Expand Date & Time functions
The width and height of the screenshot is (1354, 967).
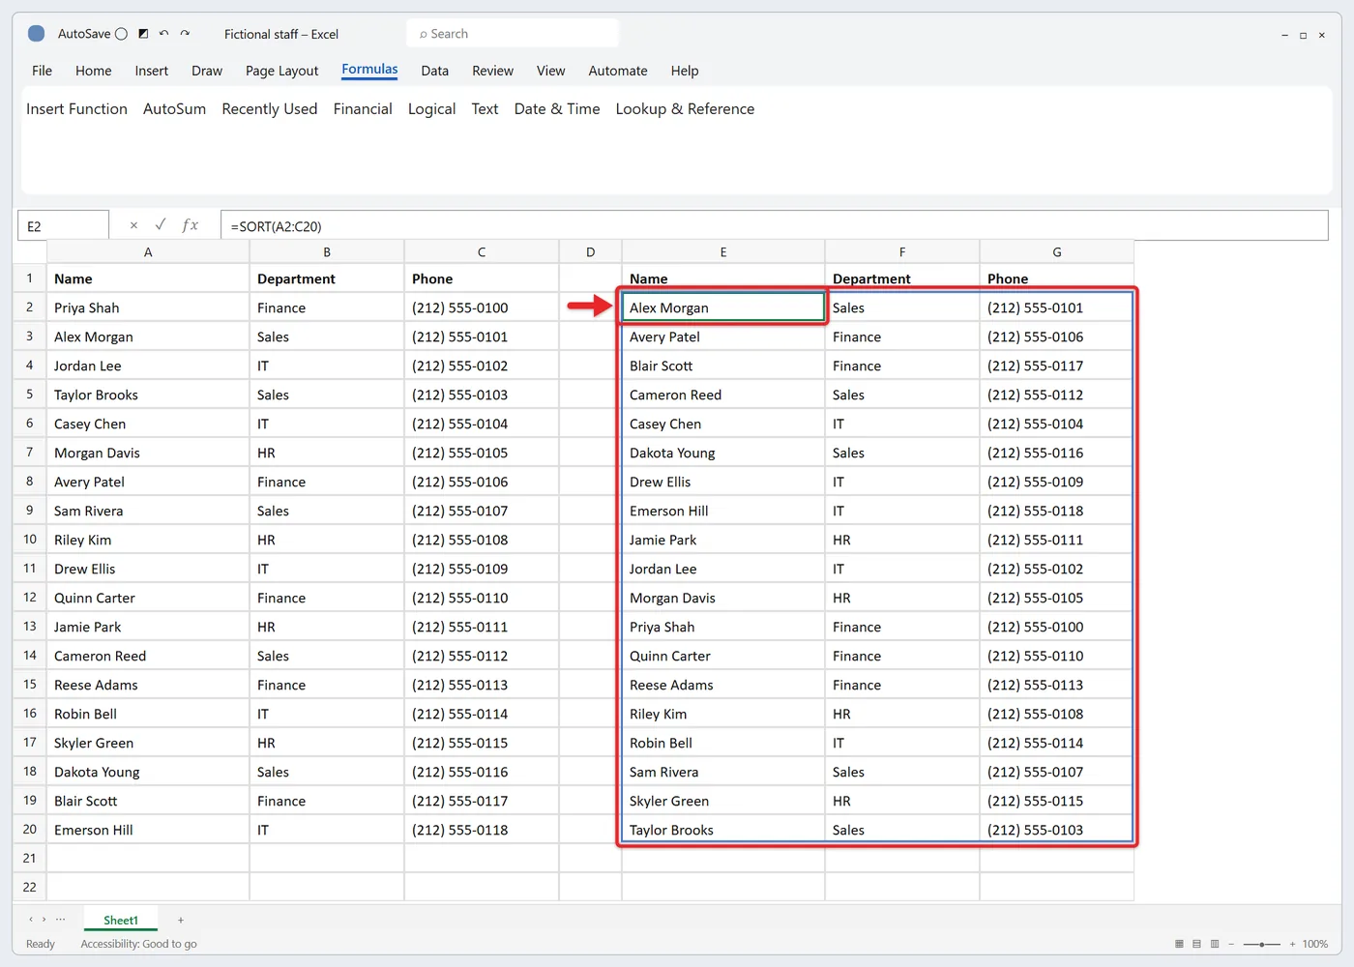[x=557, y=109]
